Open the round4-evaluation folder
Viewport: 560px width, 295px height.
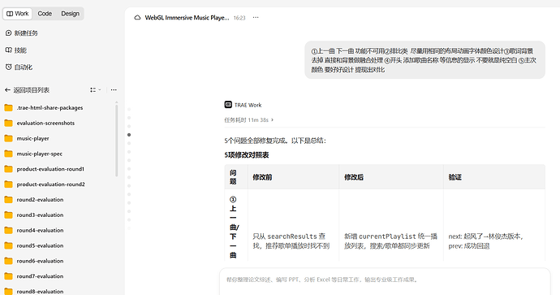tap(34, 230)
